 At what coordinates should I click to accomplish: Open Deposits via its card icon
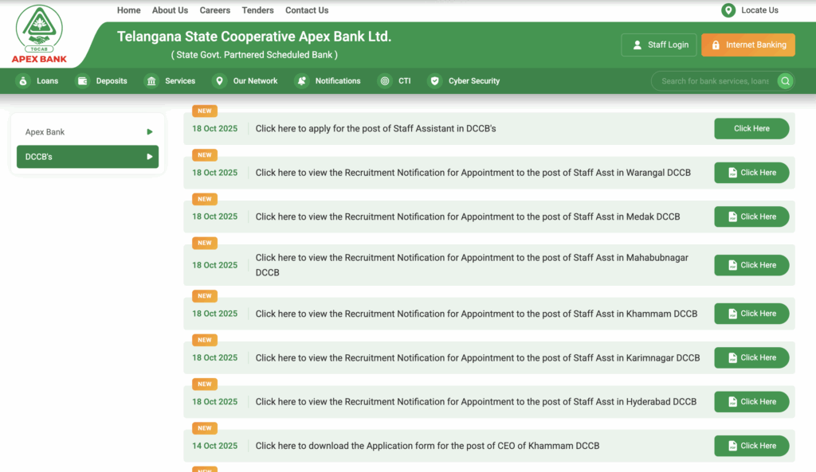[x=82, y=80]
